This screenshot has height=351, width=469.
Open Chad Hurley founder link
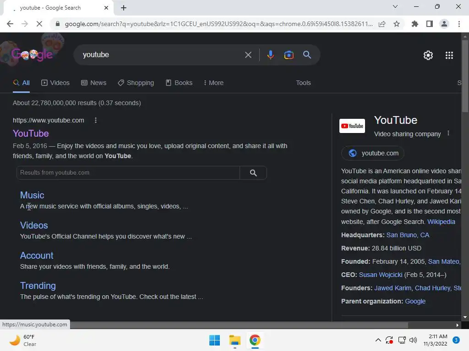pyautogui.click(x=432, y=288)
